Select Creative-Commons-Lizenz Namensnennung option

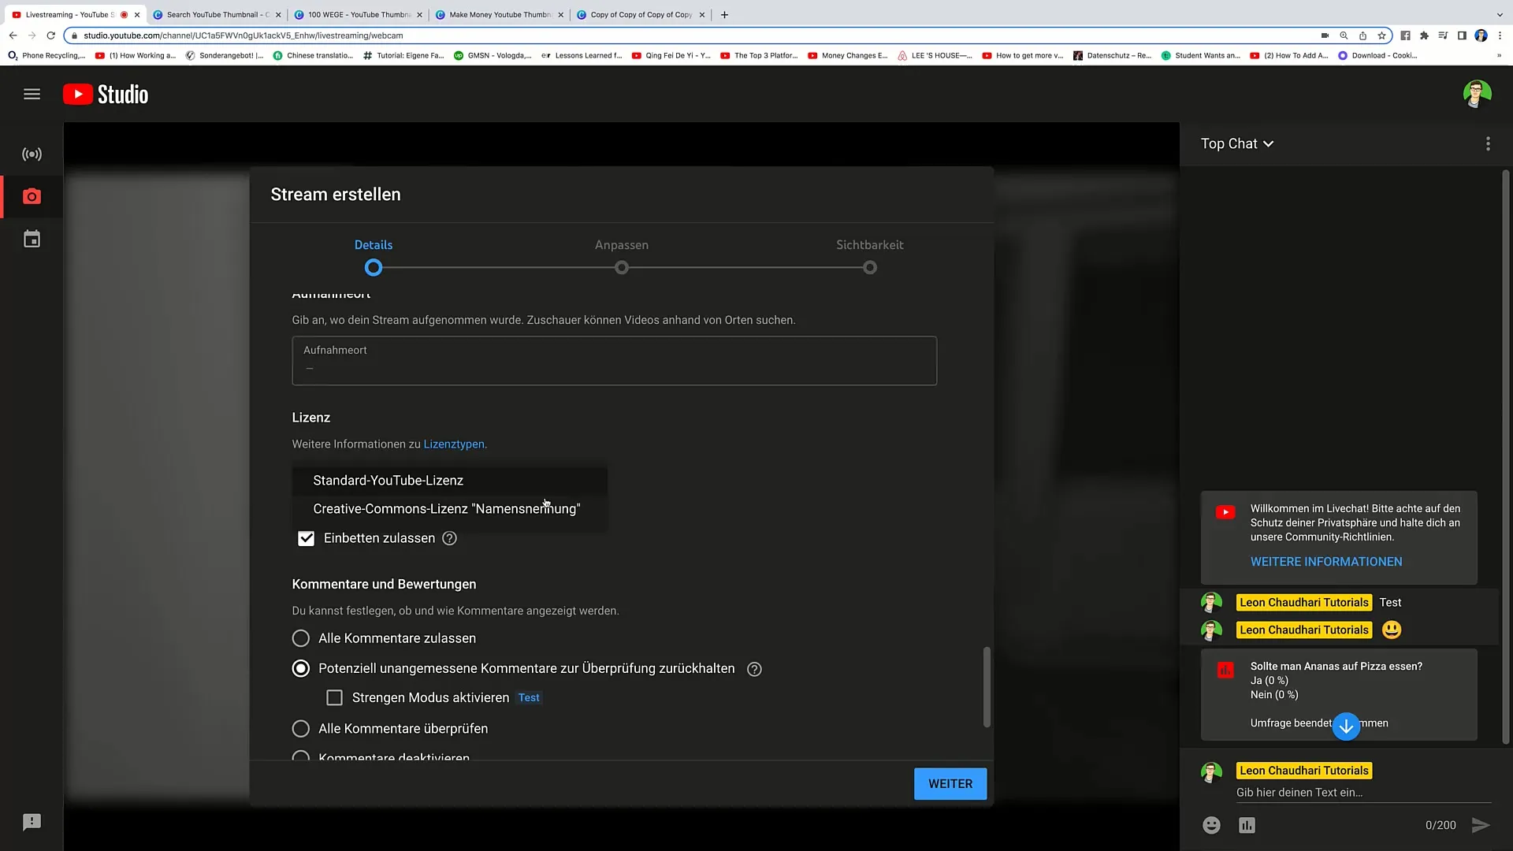click(448, 509)
